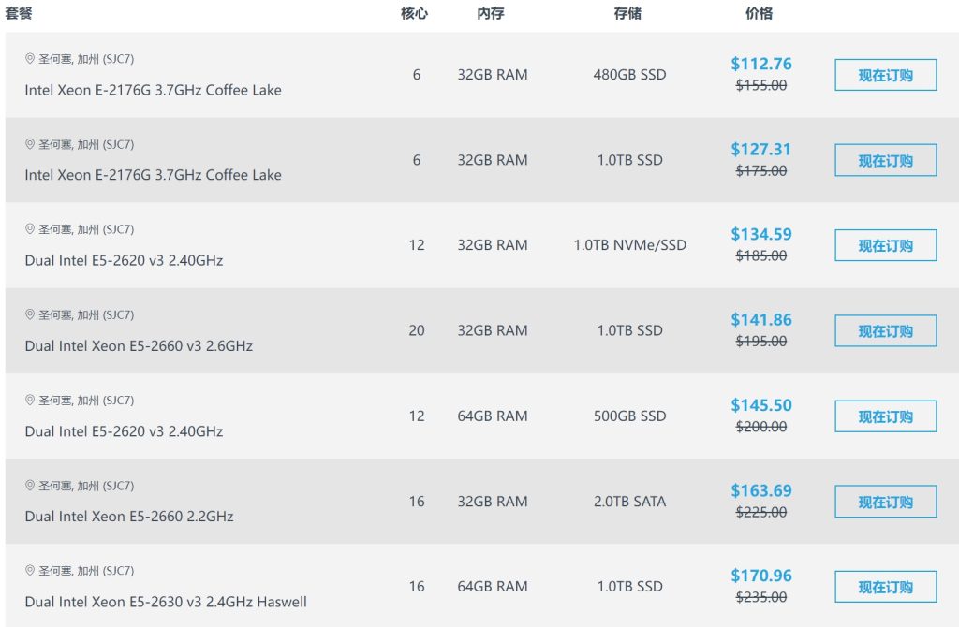Order the 2.0TB SATA $163.69 plan
The width and height of the screenshot is (959, 627).
(x=885, y=502)
